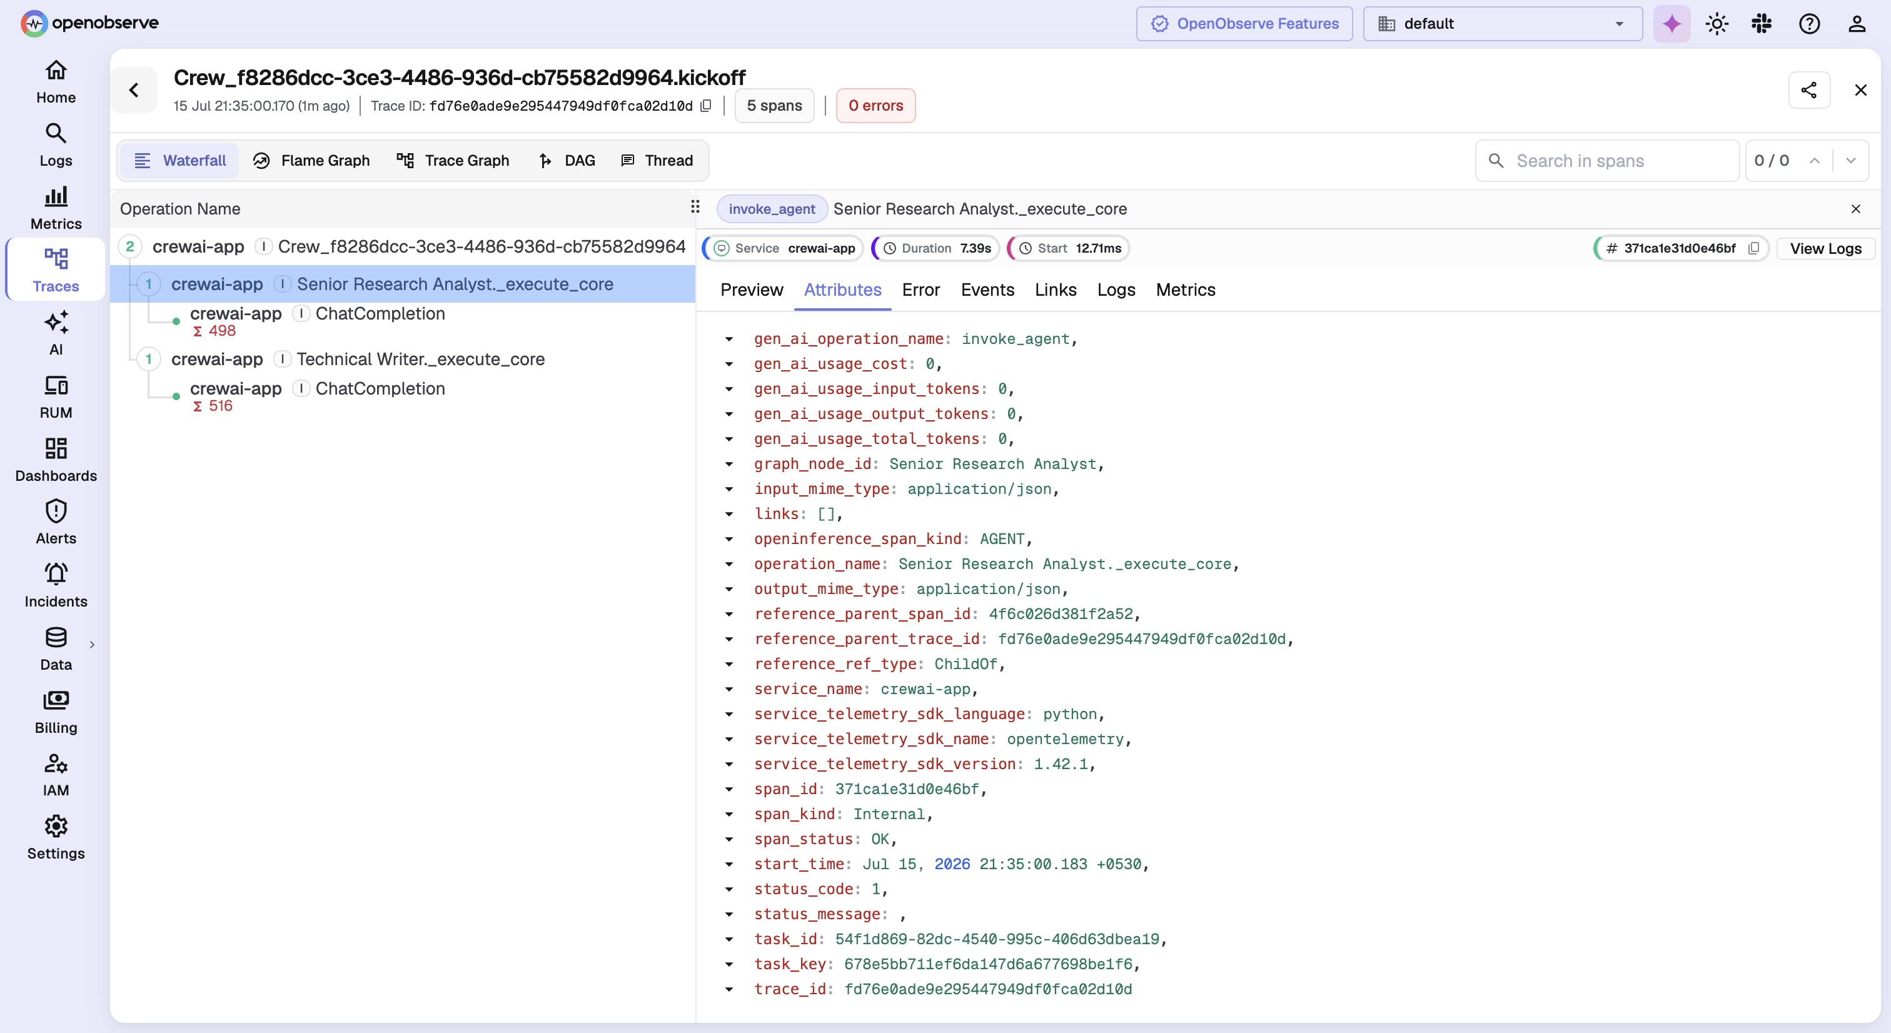1891x1033 pixels.
Task: Expand the Data sidebar submenu arrow
Action: [x=92, y=645]
